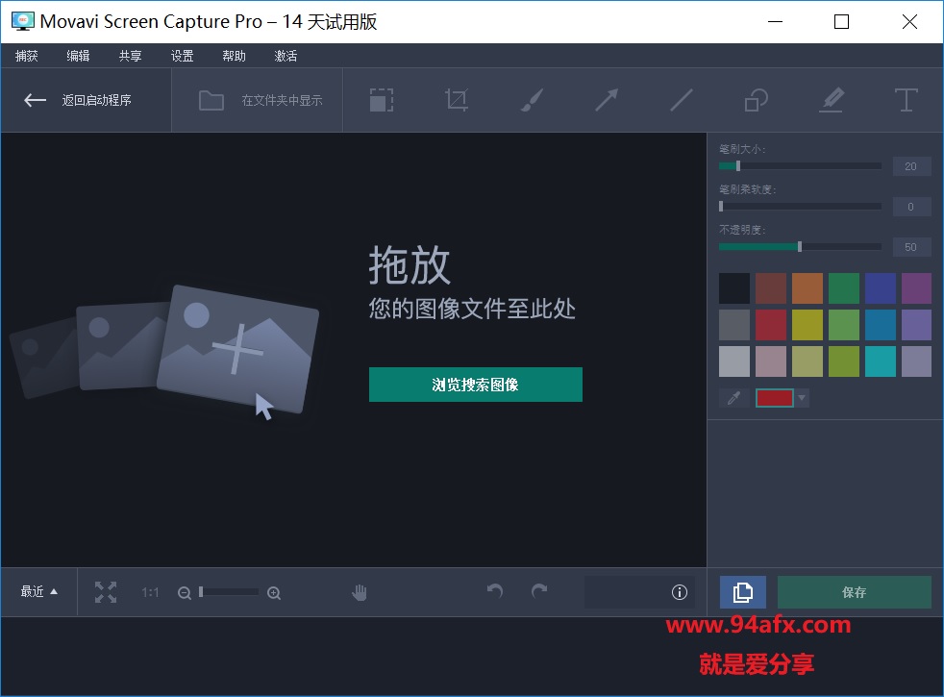944x697 pixels.
Task: Choose the dark purple swatch in top row
Action: [916, 288]
